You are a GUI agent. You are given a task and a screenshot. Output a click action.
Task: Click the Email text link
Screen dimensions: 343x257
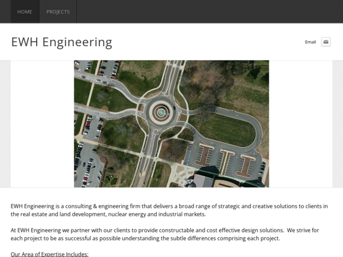(310, 42)
